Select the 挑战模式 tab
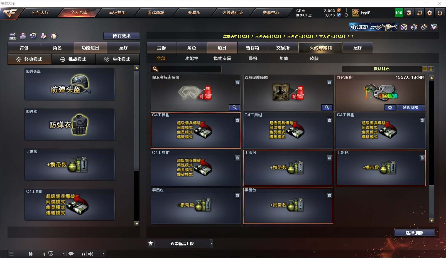The image size is (446, 258). tap(74, 59)
